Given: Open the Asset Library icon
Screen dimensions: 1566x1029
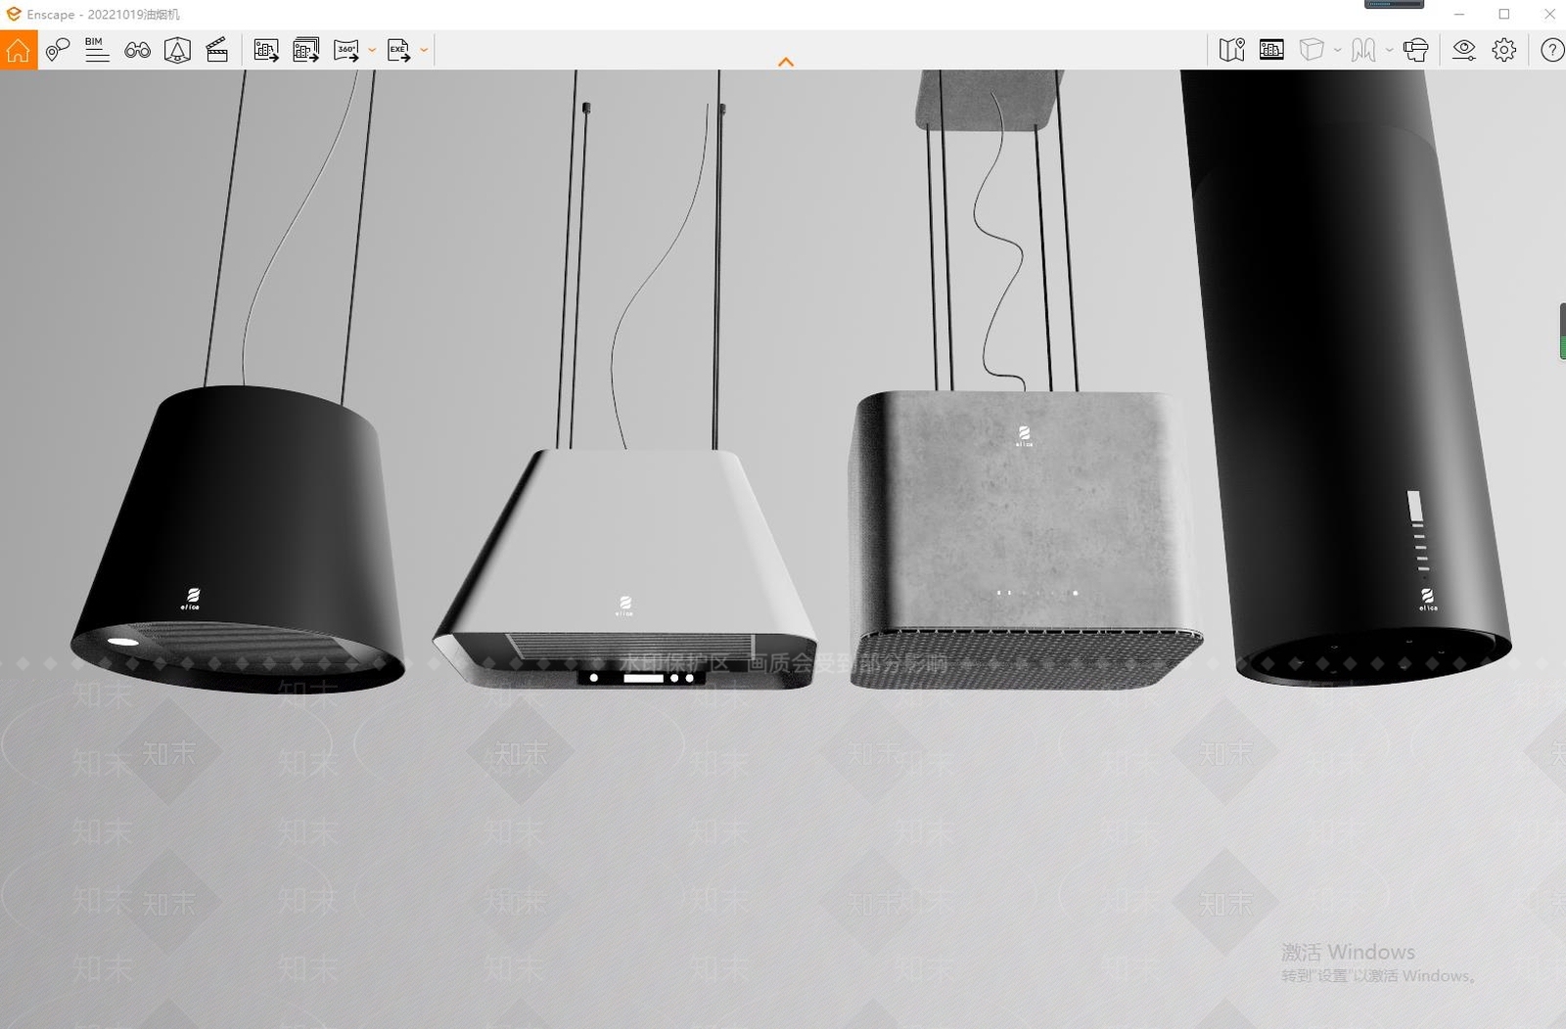Looking at the screenshot, I should pyautogui.click(x=177, y=50).
